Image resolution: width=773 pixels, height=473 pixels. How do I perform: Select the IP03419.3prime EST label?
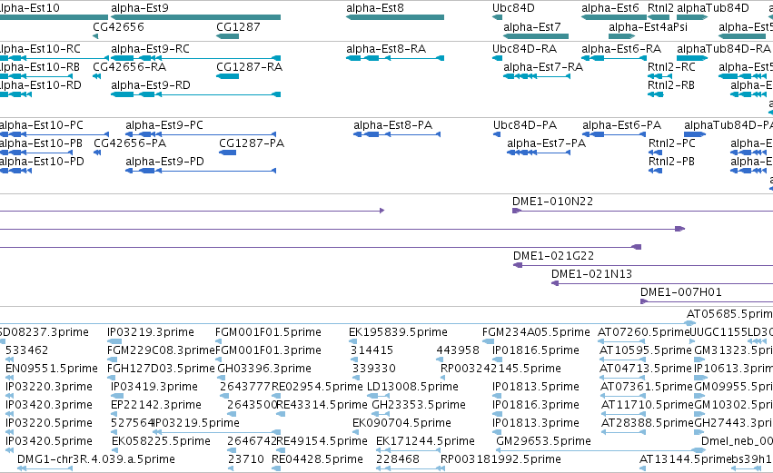tap(154, 387)
